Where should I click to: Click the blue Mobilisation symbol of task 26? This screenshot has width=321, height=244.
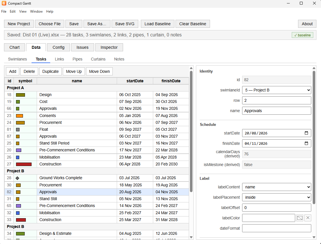[17, 157]
